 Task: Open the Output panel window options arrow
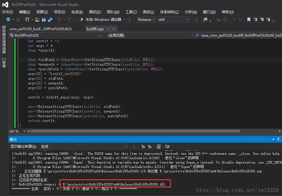pos(273,139)
